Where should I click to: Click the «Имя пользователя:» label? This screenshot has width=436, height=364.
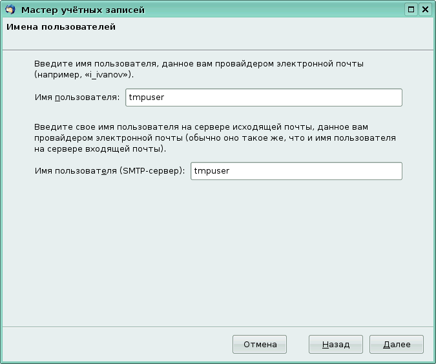[x=77, y=97]
